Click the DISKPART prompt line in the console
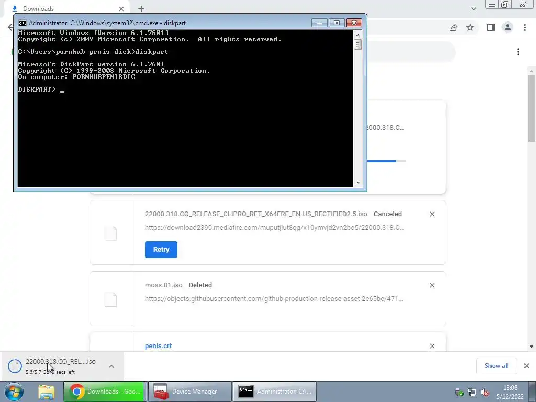The height and width of the screenshot is (402, 536). 41,89
